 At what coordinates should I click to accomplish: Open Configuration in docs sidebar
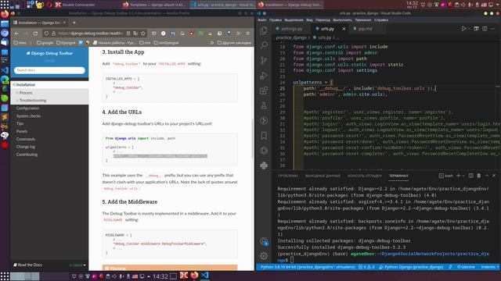click(28, 108)
